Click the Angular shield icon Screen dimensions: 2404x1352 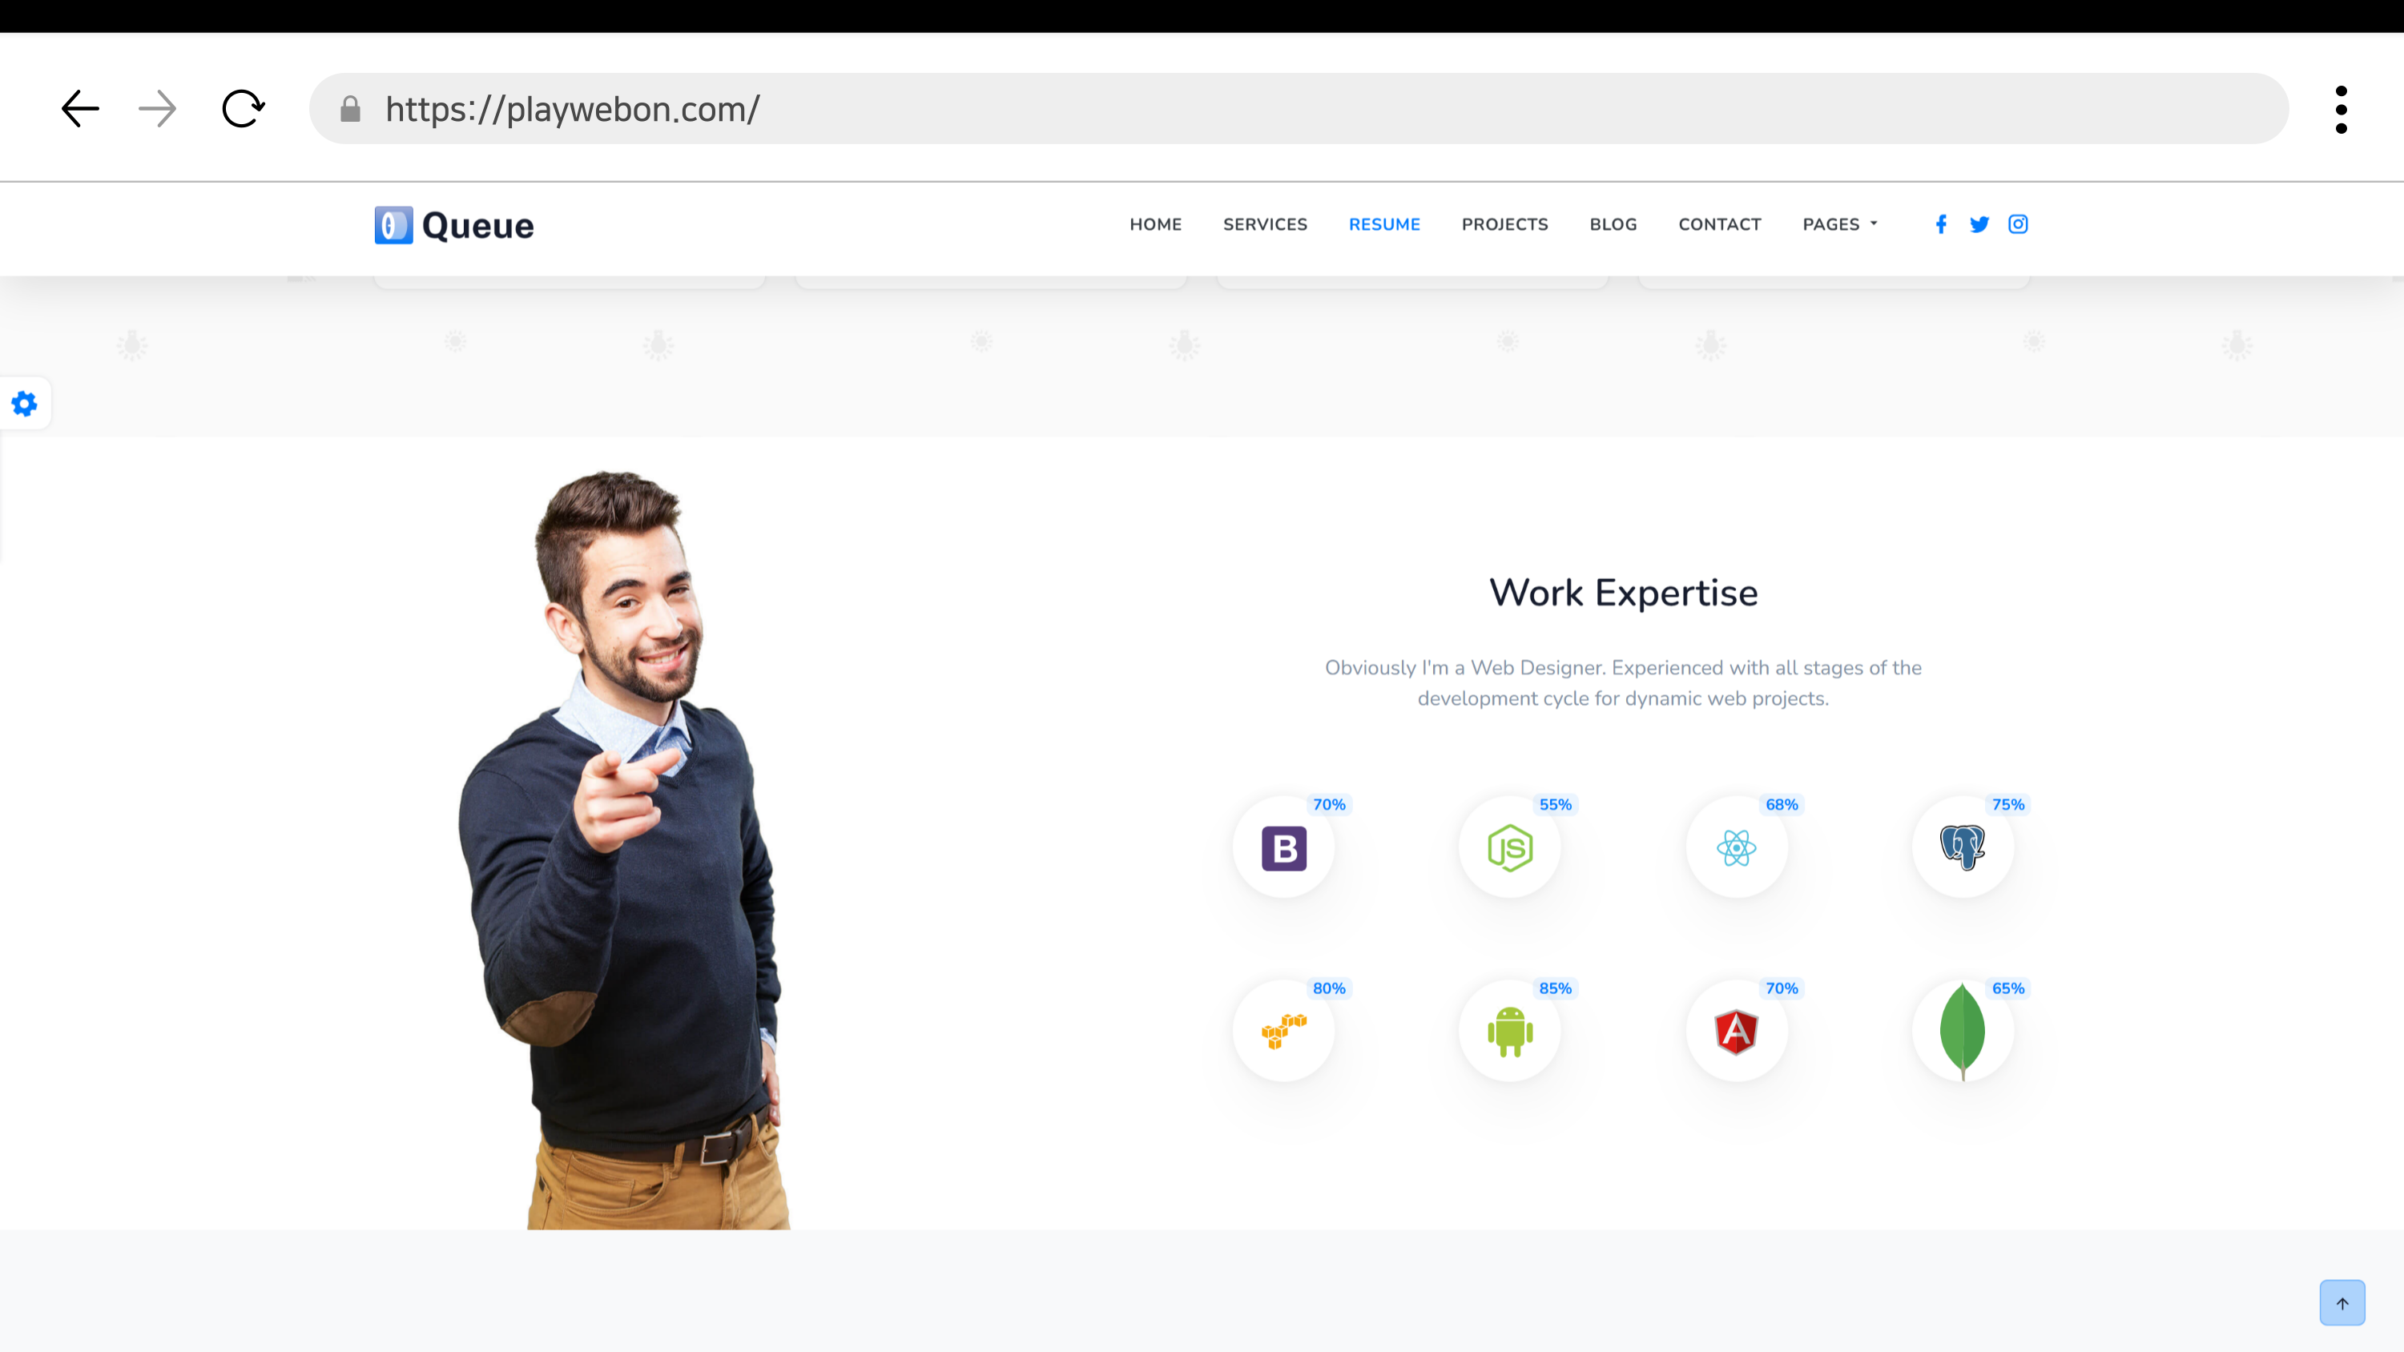click(x=1736, y=1031)
